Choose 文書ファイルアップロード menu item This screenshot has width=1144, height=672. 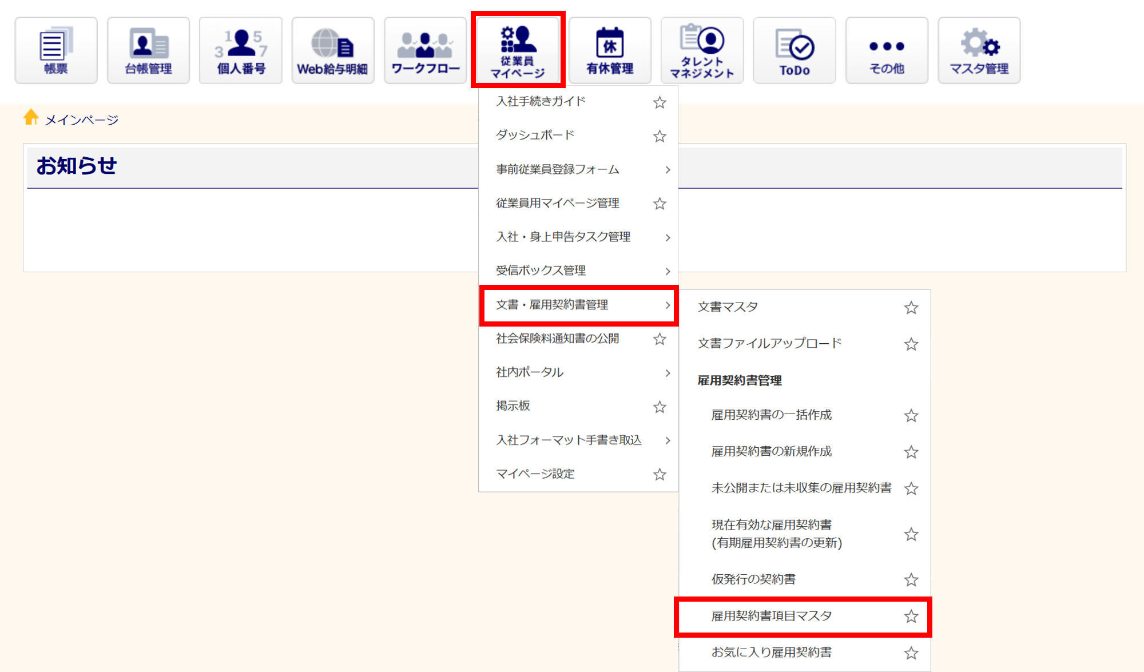click(769, 343)
